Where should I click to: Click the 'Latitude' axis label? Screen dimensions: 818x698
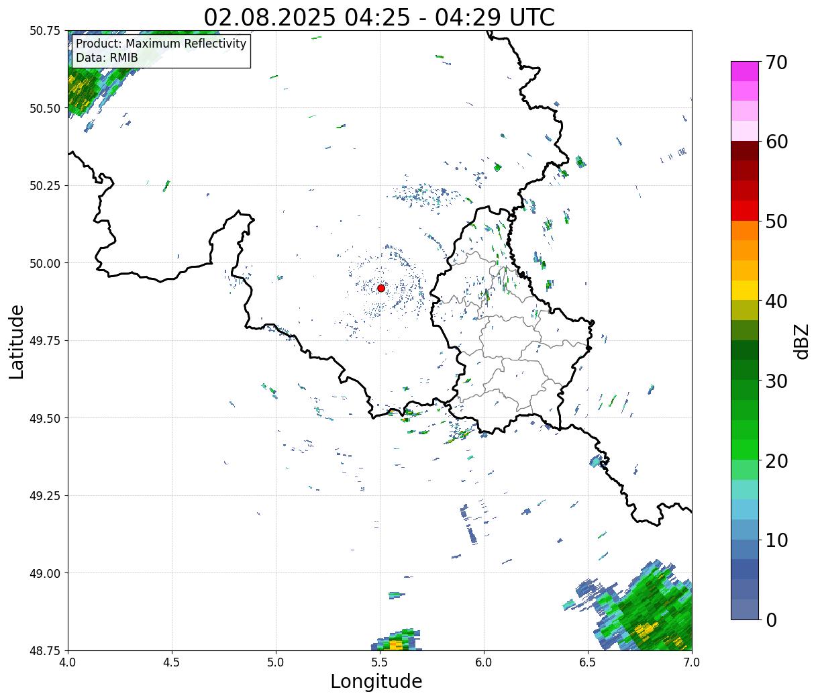click(17, 342)
